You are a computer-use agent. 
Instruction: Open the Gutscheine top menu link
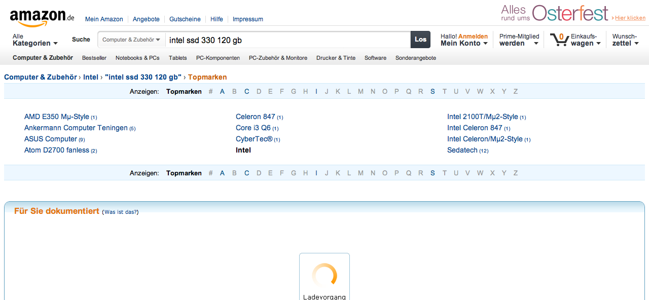click(185, 19)
